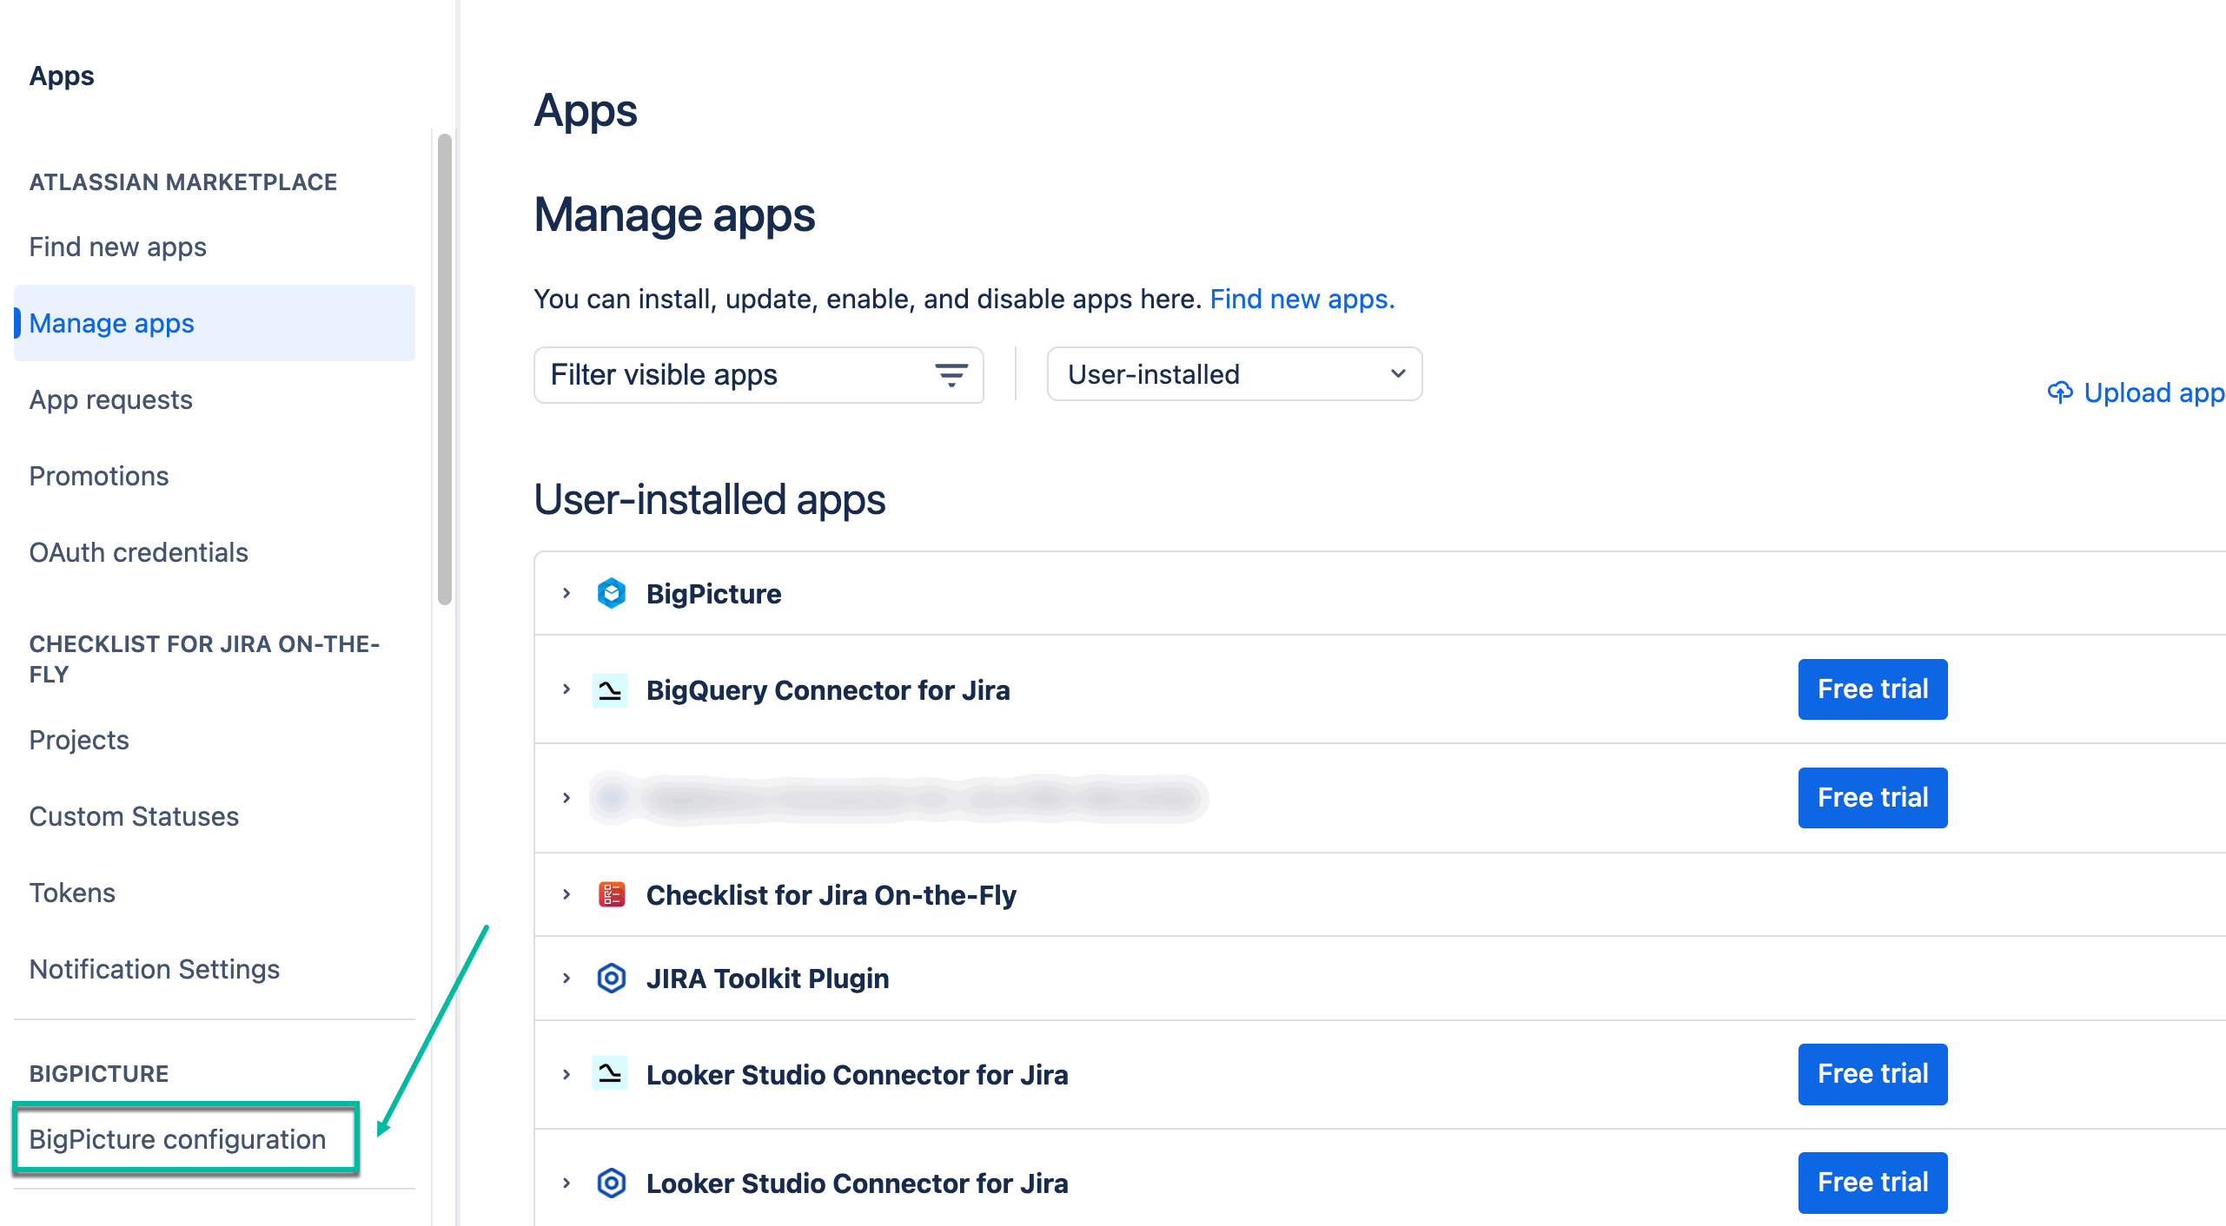The width and height of the screenshot is (2226, 1226).
Task: Click the BigPicture app icon
Action: click(x=612, y=593)
